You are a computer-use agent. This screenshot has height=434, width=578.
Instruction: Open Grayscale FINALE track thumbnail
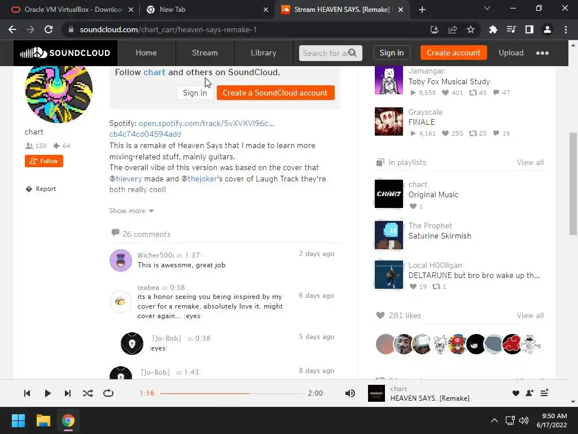click(389, 121)
